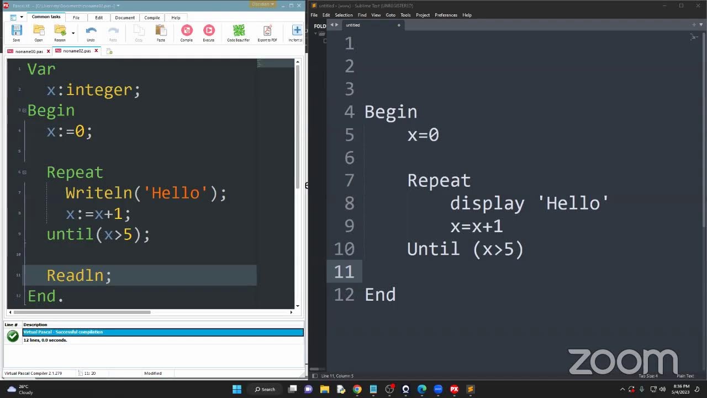Open the Find menu in Sublime Text
This screenshot has width=707, height=398.
click(x=362, y=15)
